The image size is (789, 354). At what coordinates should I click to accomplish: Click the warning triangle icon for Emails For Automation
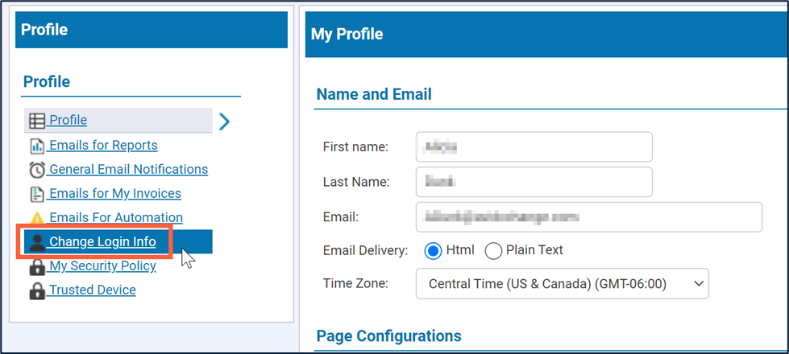[37, 218]
